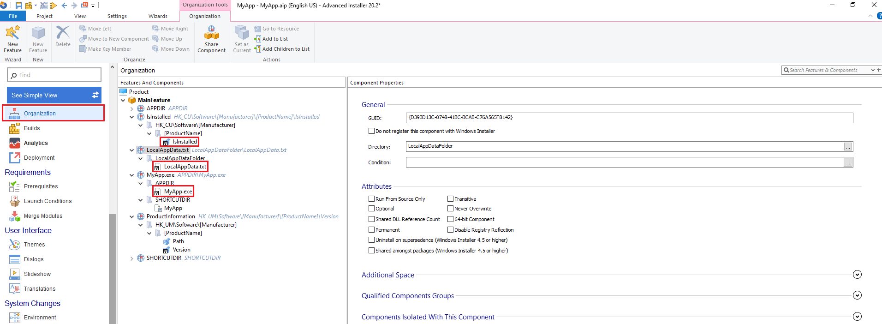Open Condition editor ellipsis button

coord(848,162)
